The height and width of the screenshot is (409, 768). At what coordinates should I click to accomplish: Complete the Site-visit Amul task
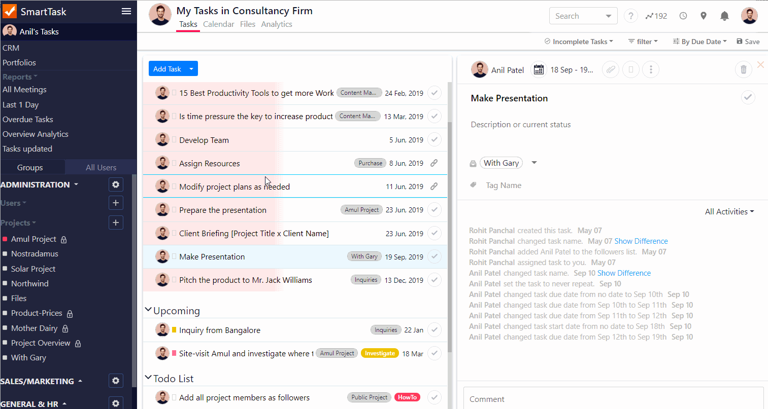[x=434, y=353]
